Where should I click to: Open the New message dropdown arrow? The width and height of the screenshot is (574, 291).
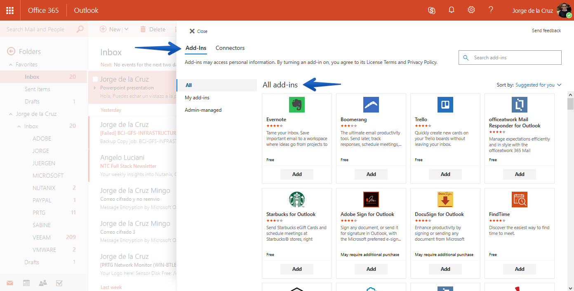[126, 29]
